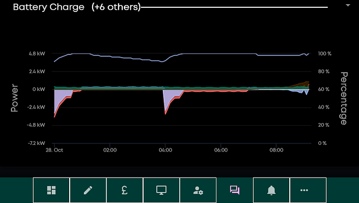
Task: Click the -2.4 kW axis label
Action: (36, 107)
